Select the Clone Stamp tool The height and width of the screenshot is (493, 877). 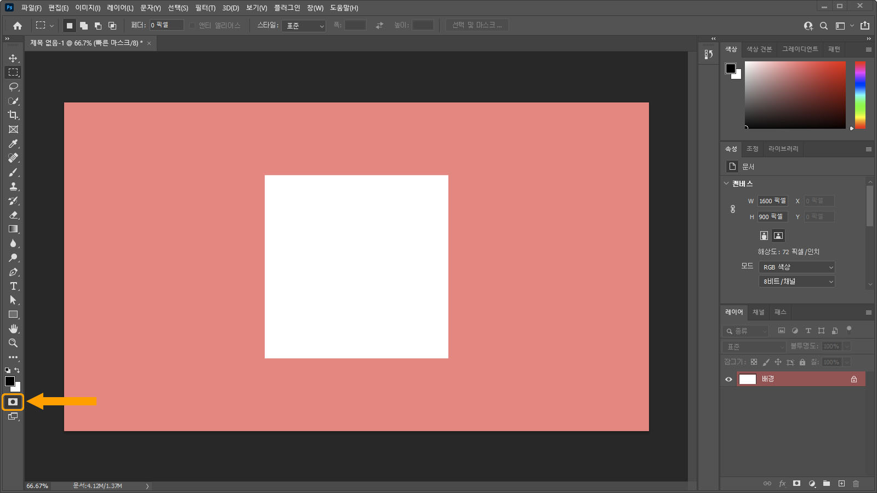[x=13, y=186]
